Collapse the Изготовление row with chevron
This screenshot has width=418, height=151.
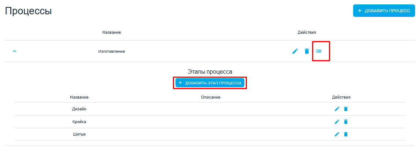tap(15, 51)
